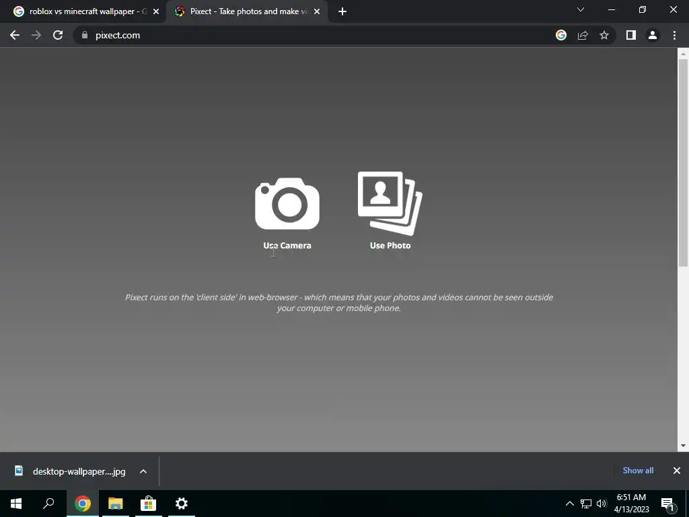Open Chrome three-dot menu
689x517 pixels.
tap(674, 35)
